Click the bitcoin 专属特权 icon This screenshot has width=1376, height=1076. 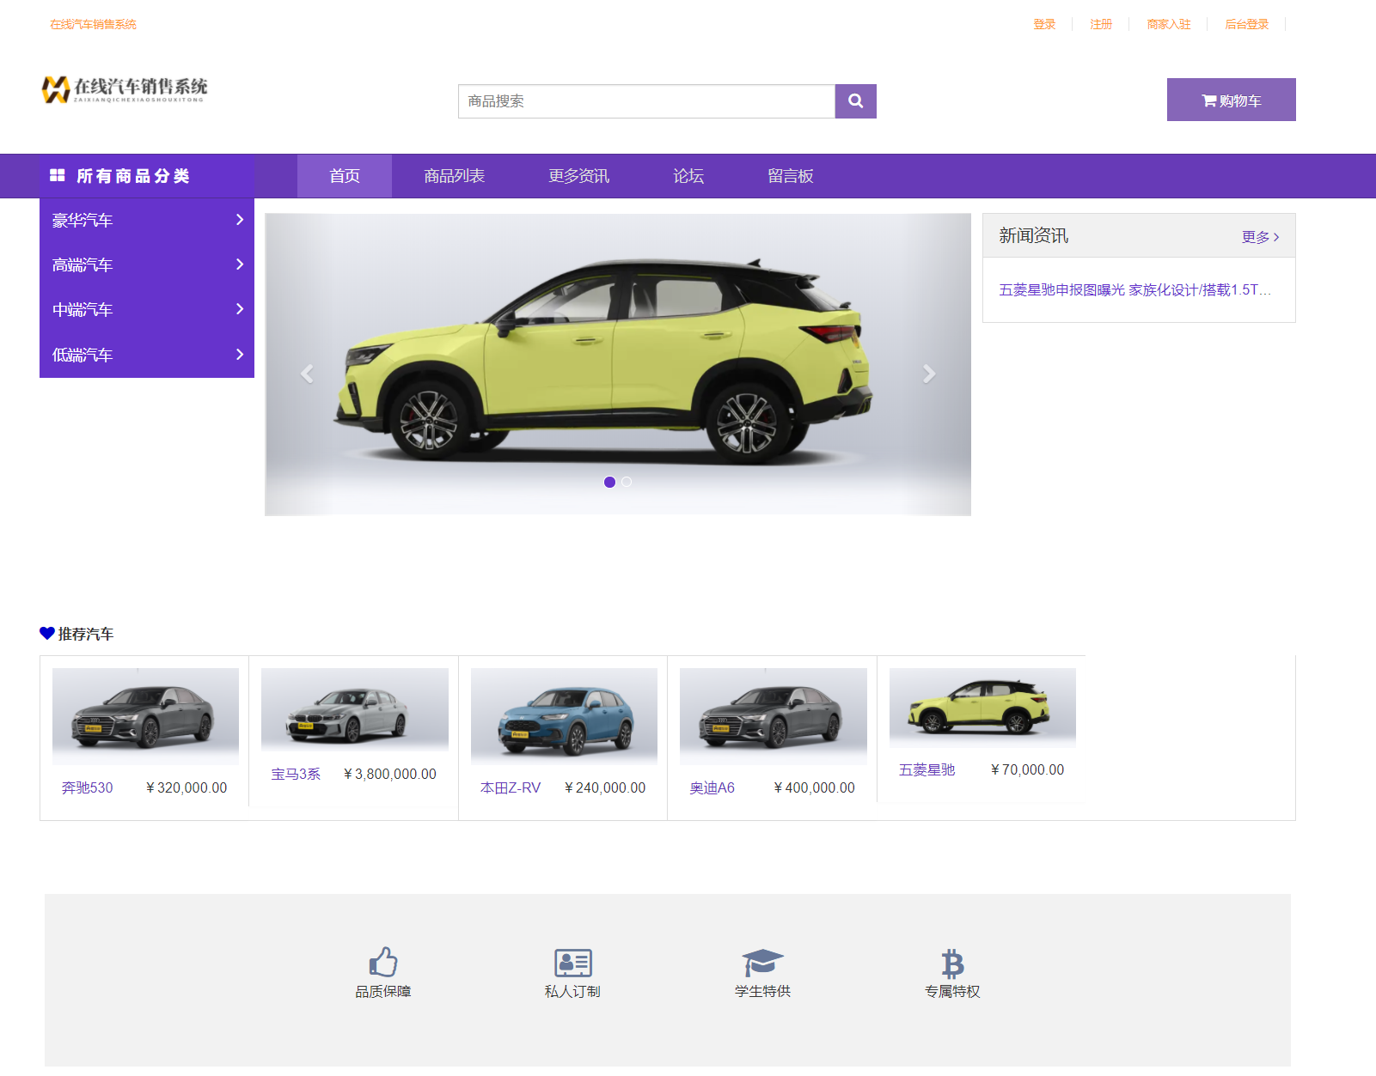click(x=952, y=963)
